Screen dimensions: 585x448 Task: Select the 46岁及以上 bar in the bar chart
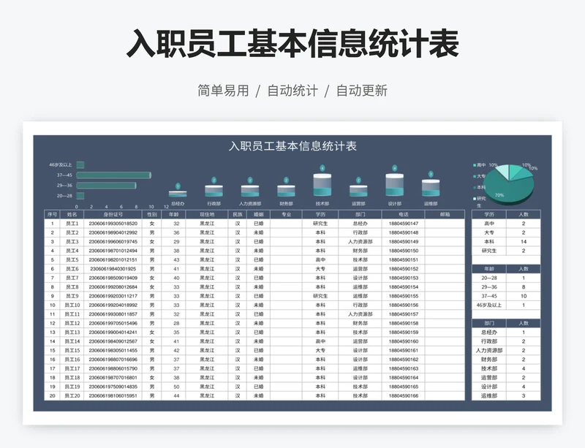pos(80,165)
